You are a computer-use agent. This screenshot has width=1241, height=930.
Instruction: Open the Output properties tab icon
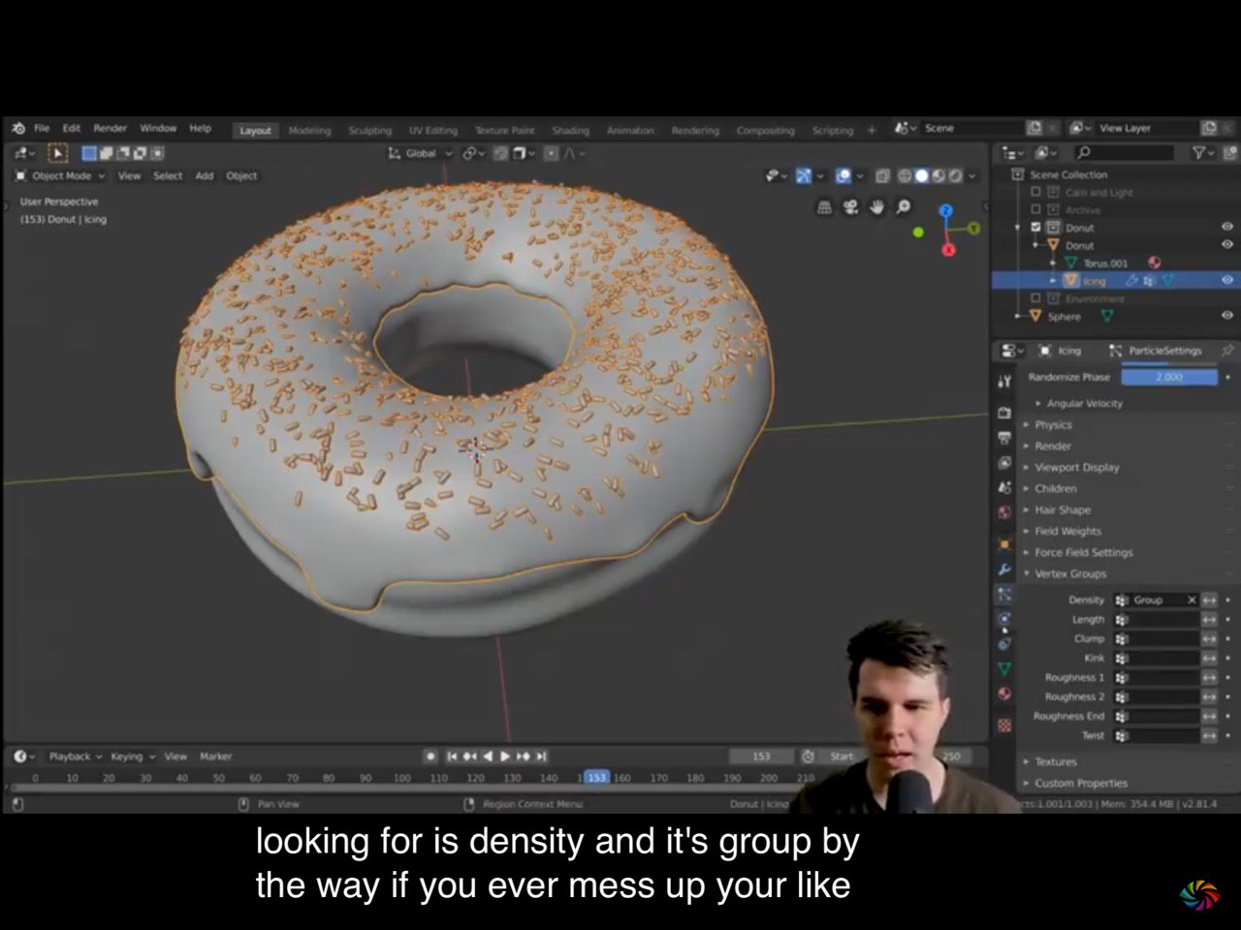(1004, 438)
